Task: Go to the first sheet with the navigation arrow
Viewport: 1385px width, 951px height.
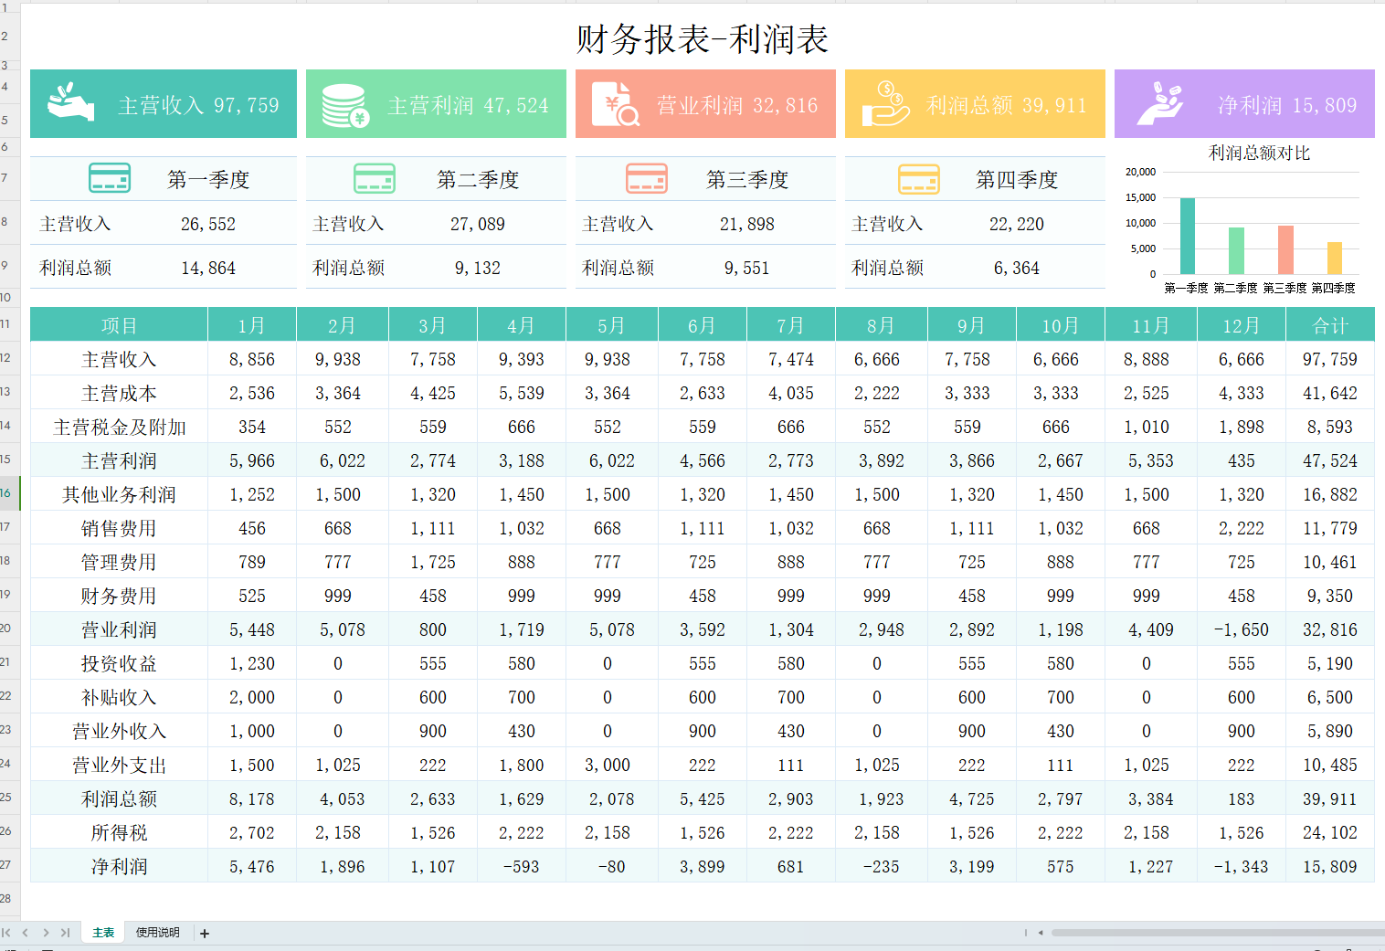Action: pyautogui.click(x=6, y=933)
